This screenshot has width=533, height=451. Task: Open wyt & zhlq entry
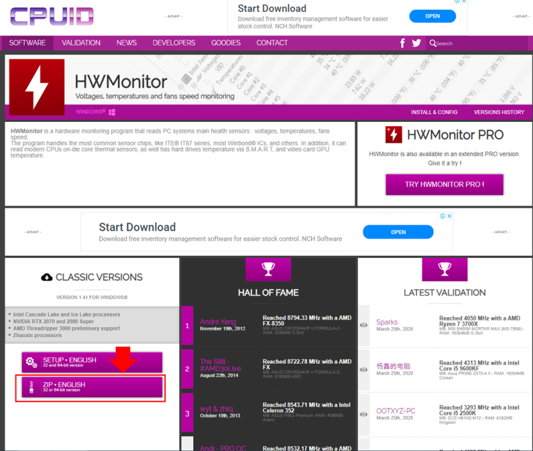point(216,409)
